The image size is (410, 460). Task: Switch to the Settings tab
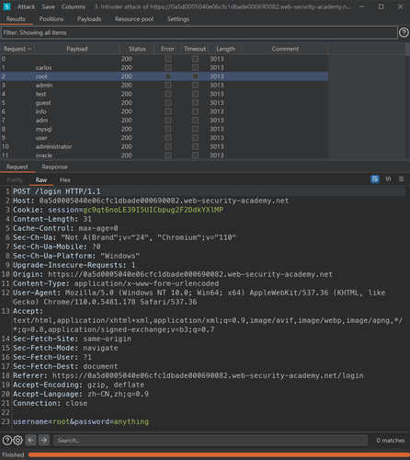tap(178, 19)
